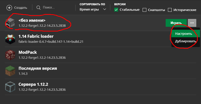Click the ModPack netherrack block icon
Viewport: 201px width, 104px height.
tap(10, 55)
